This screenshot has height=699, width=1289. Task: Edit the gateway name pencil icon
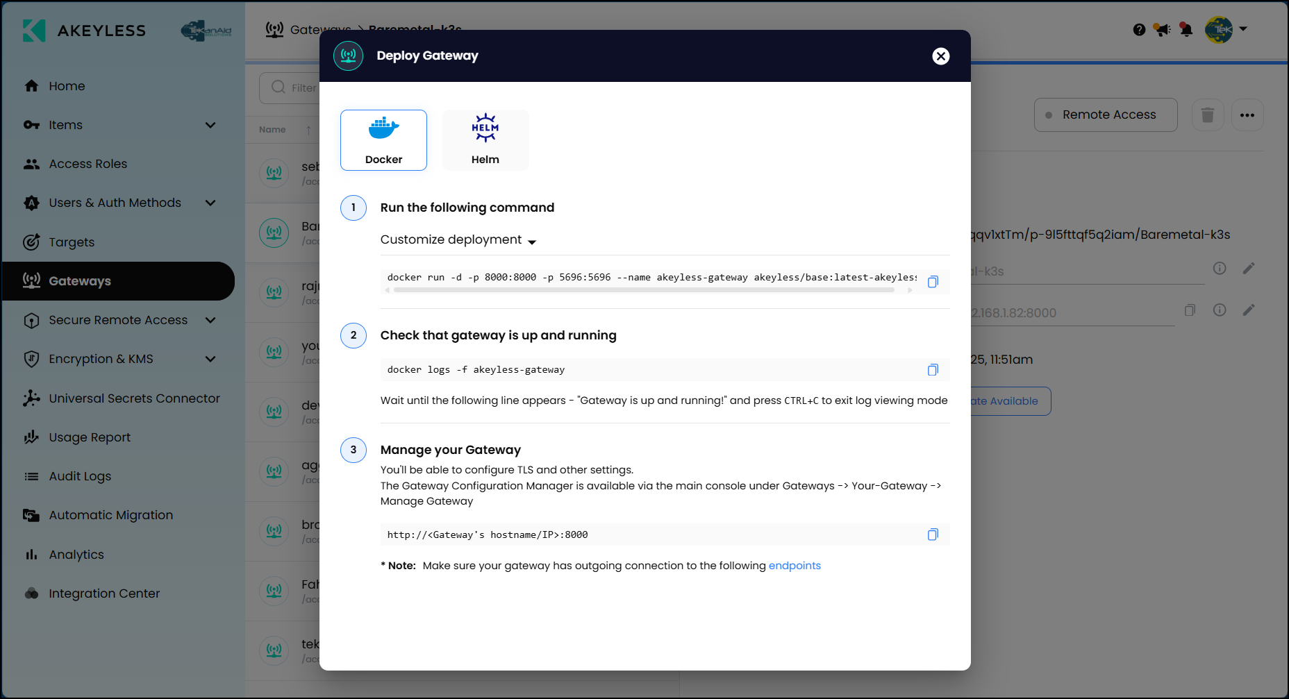click(x=1249, y=269)
